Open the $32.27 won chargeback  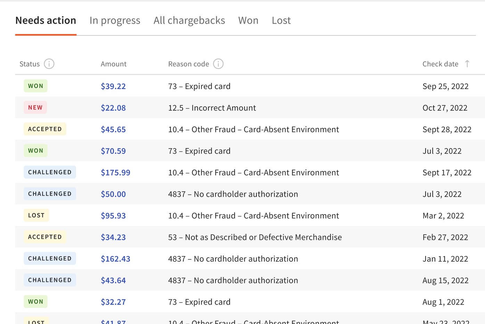coord(113,302)
